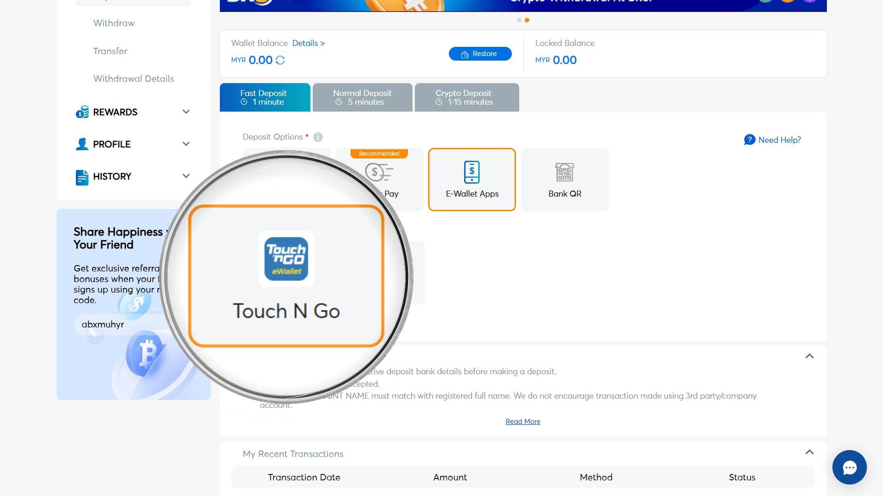Click the Deposit Options info icon
This screenshot has height=496, width=883.
click(318, 137)
